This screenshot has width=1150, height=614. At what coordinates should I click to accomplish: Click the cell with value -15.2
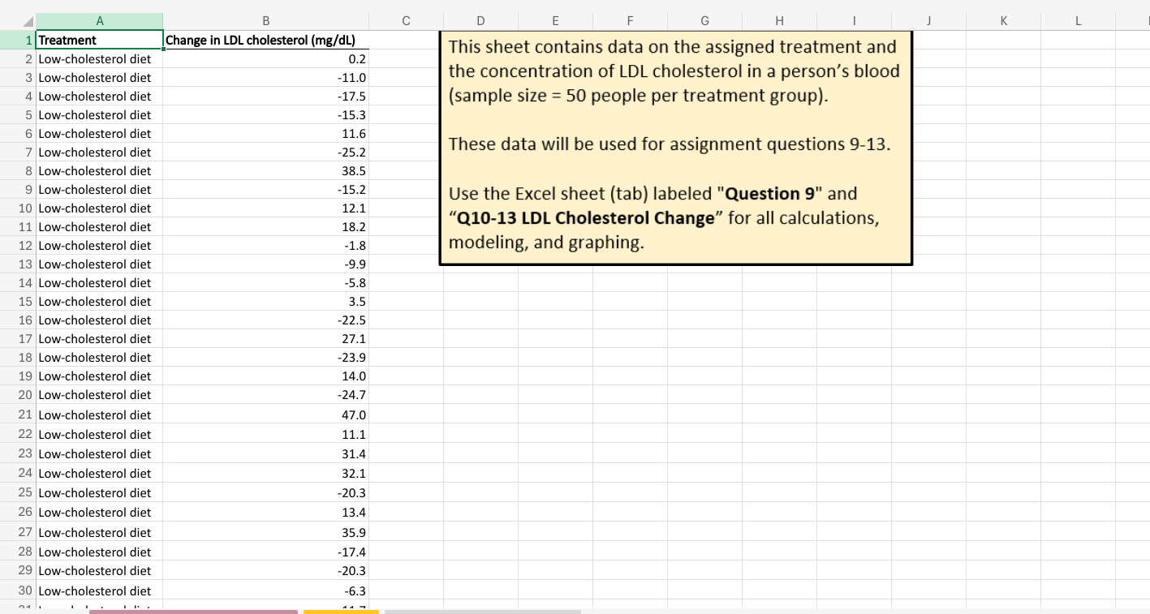(265, 190)
